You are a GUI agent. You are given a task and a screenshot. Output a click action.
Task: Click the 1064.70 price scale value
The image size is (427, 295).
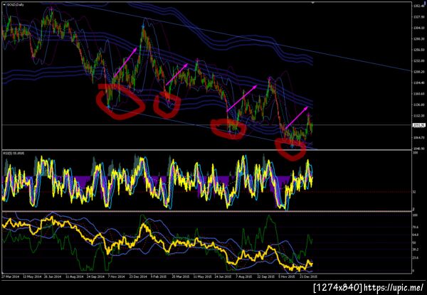(x=418, y=138)
